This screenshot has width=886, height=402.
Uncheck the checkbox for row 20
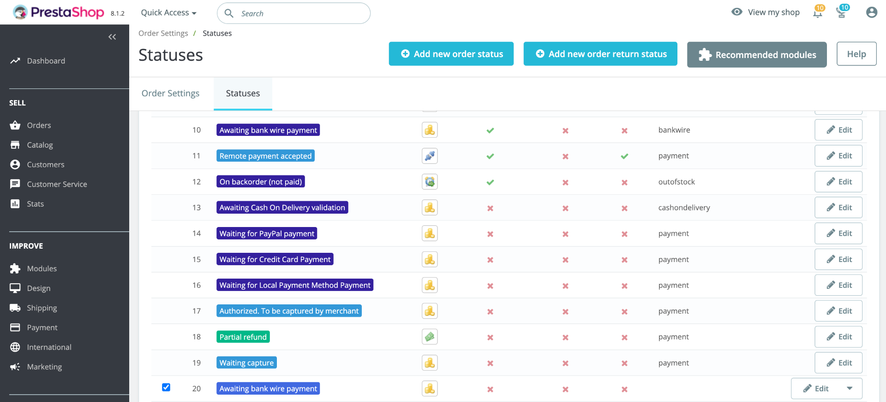[166, 387]
